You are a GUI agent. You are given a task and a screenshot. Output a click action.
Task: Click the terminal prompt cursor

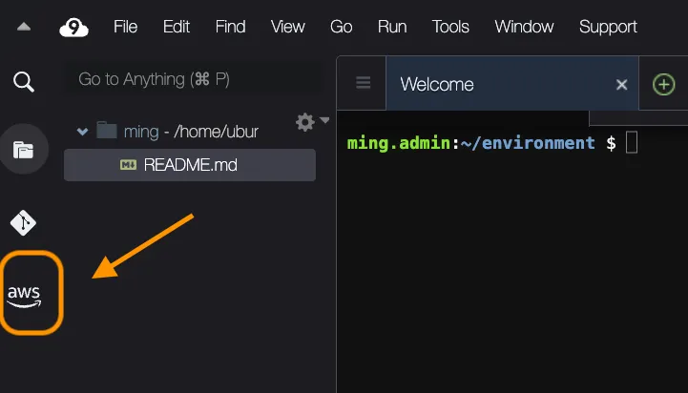pos(632,143)
